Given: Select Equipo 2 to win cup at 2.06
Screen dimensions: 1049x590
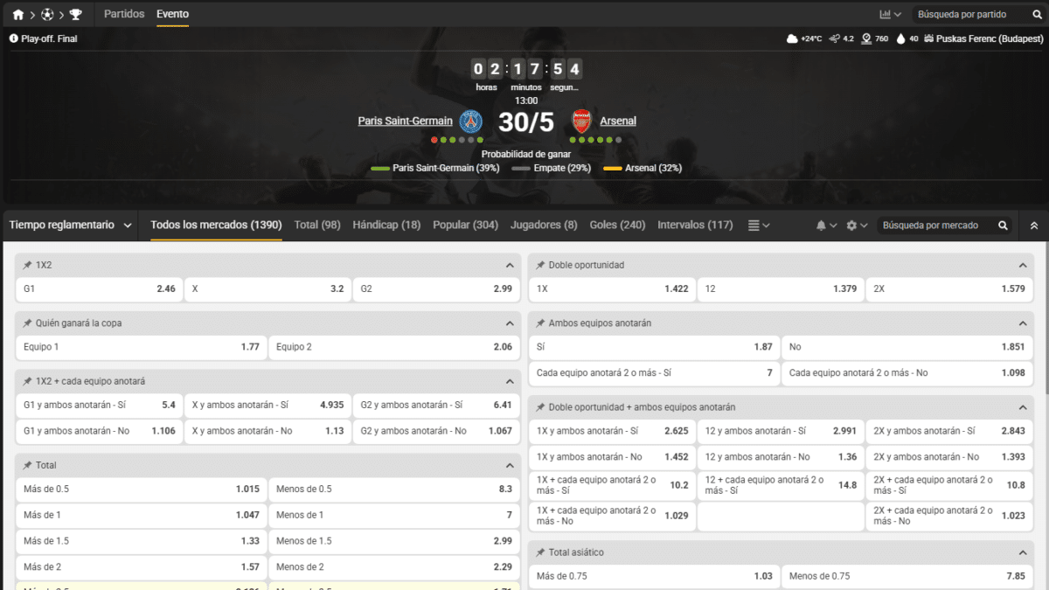Looking at the screenshot, I should 394,348.
